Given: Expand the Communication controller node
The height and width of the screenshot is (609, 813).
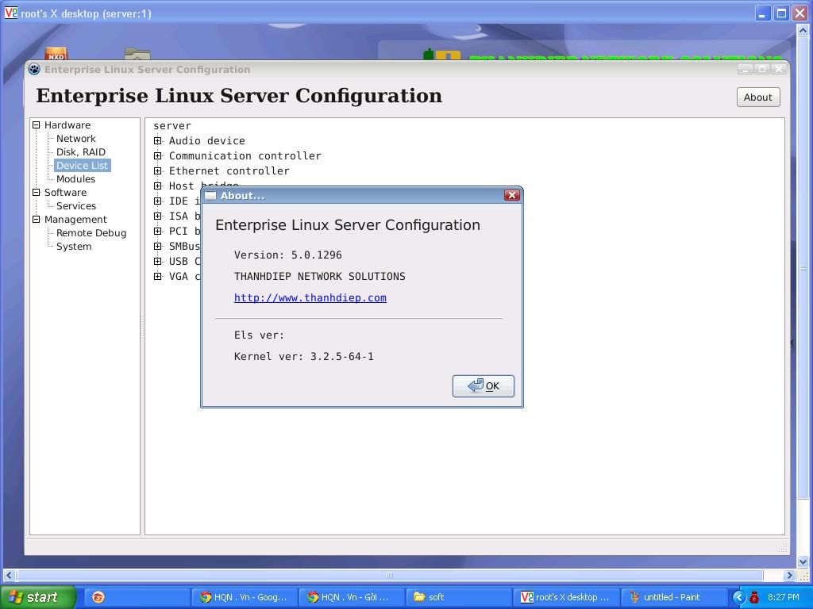Looking at the screenshot, I should coord(157,156).
